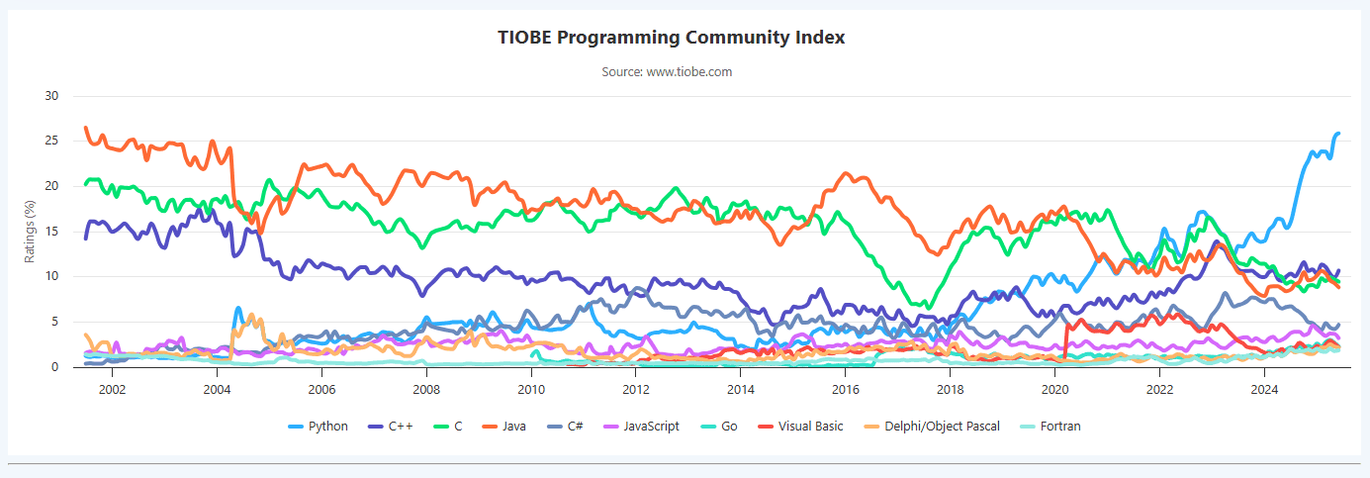The width and height of the screenshot is (1370, 478).
Task: Click the 2020 x-axis label
Action: pyautogui.click(x=1055, y=389)
